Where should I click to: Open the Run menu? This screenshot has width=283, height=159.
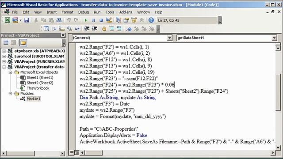[x=97, y=12]
